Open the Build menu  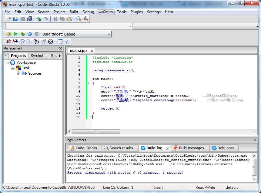click(x=74, y=12)
